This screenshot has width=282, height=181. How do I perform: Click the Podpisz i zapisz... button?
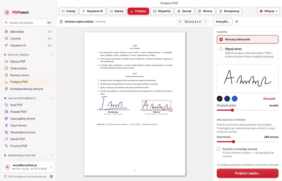point(248,173)
